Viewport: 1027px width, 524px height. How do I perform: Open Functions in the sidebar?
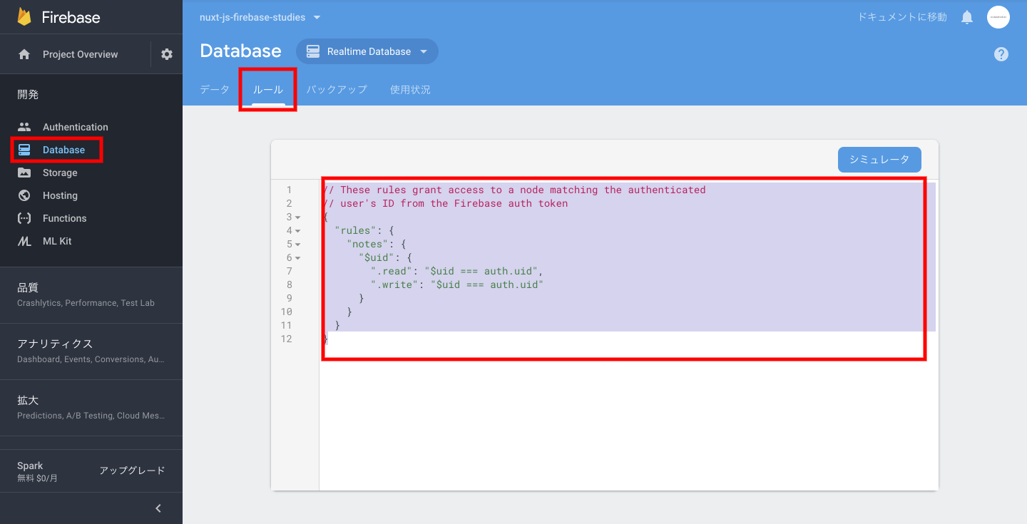point(64,218)
